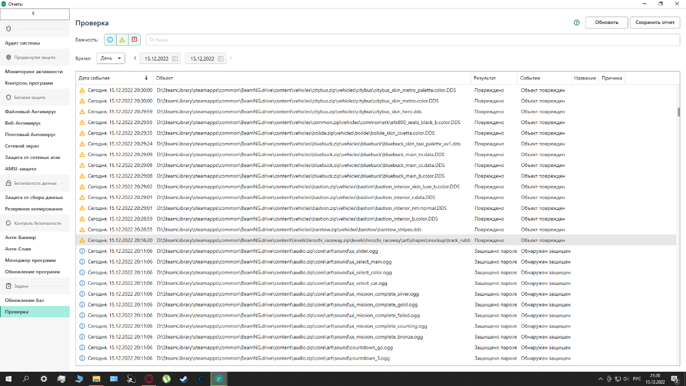Sort by Объект column header
686x386 pixels.
312,78
